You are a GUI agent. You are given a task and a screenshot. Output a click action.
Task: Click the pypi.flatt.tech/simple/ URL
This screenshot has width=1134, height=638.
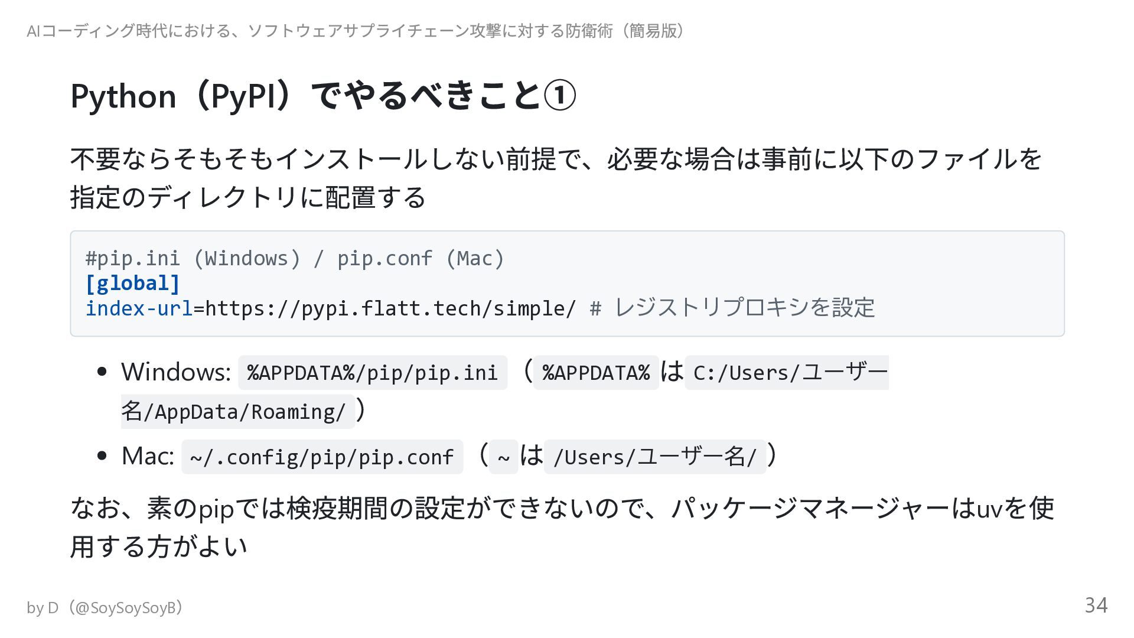click(x=390, y=308)
